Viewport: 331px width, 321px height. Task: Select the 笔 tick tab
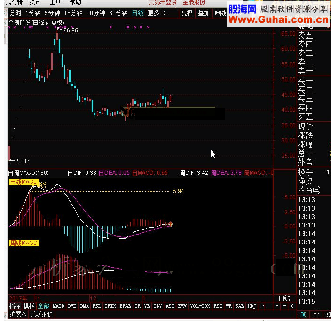click(x=303, y=315)
